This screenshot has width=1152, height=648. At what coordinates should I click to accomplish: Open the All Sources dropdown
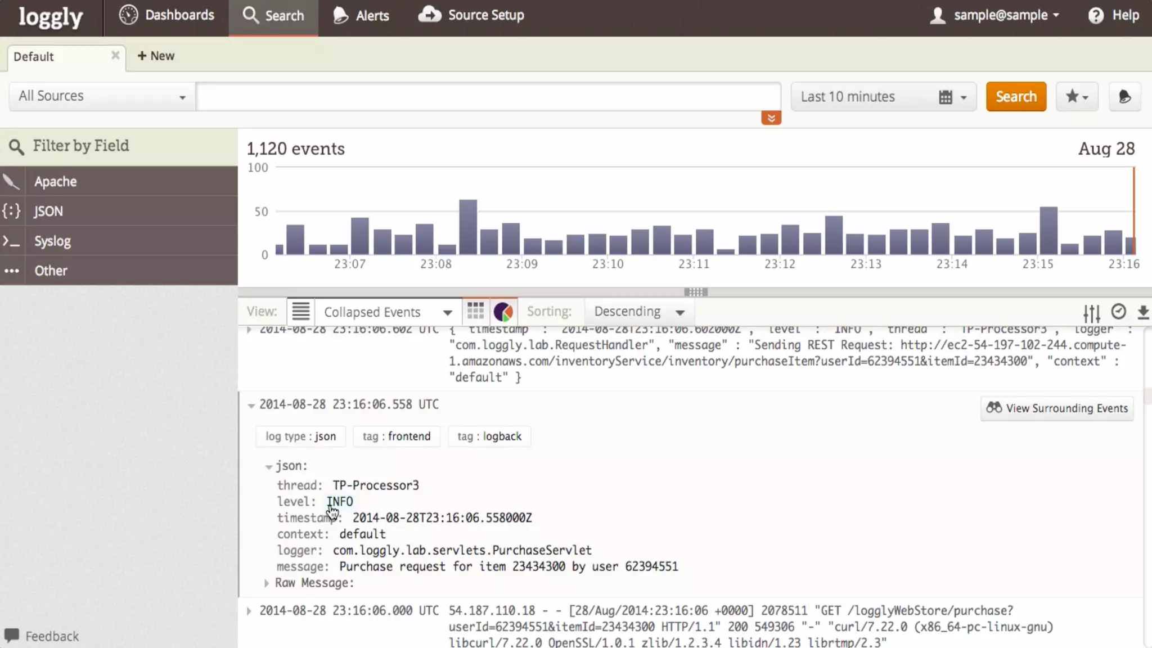(x=102, y=96)
